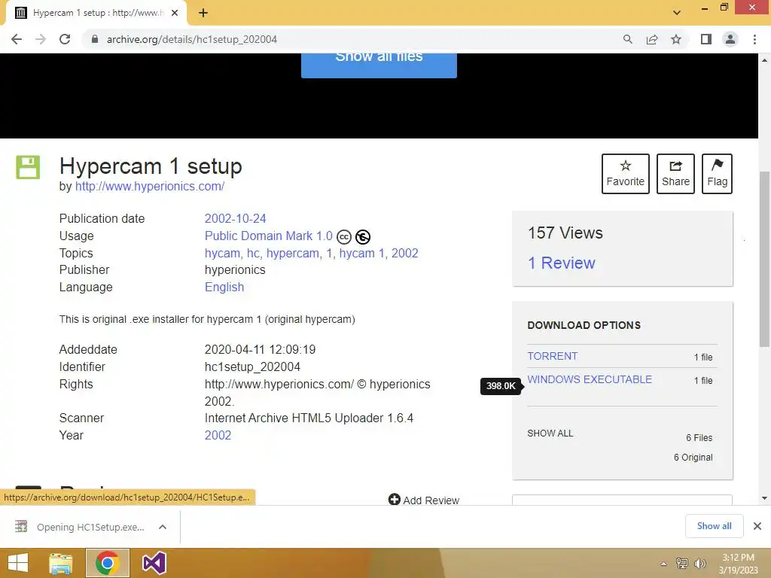The image size is (771, 578).
Task: Click the no-copyright public domain icon
Action: tap(363, 237)
